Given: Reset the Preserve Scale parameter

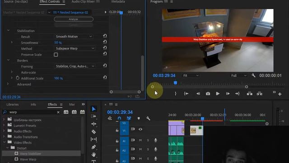Looking at the screenshot, I should pyautogui.click(x=105, y=53).
